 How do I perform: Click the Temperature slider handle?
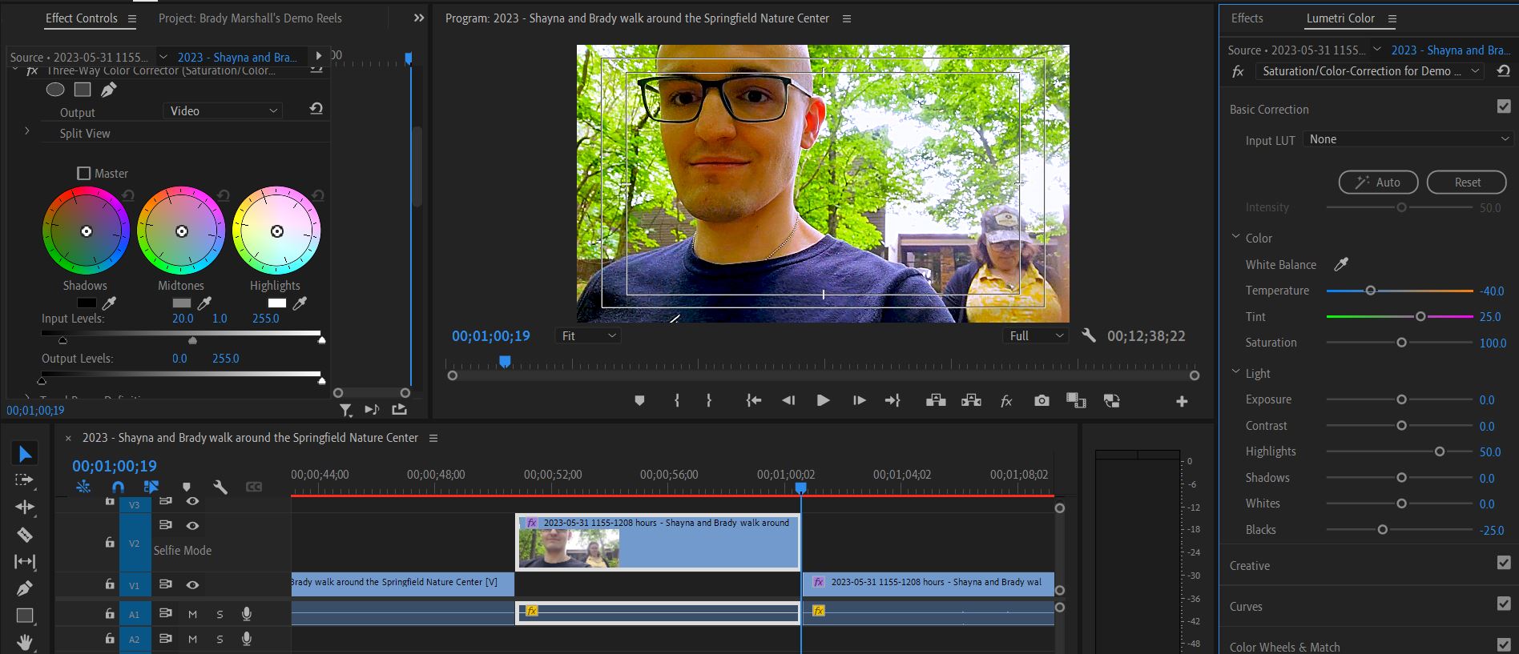pos(1370,291)
